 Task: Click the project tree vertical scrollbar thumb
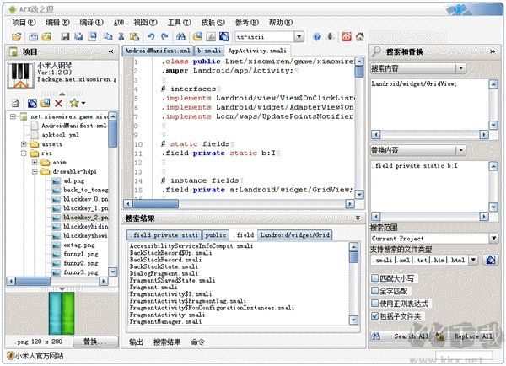(113, 133)
